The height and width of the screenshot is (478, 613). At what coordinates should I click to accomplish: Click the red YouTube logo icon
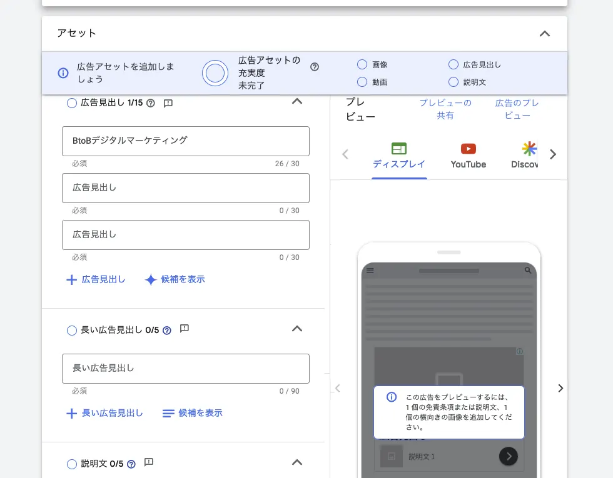tap(469, 149)
